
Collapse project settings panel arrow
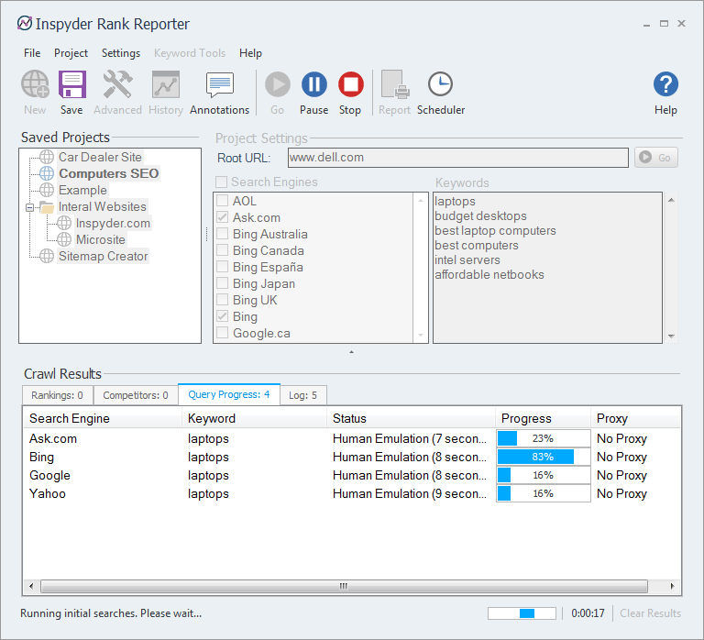[x=352, y=352]
